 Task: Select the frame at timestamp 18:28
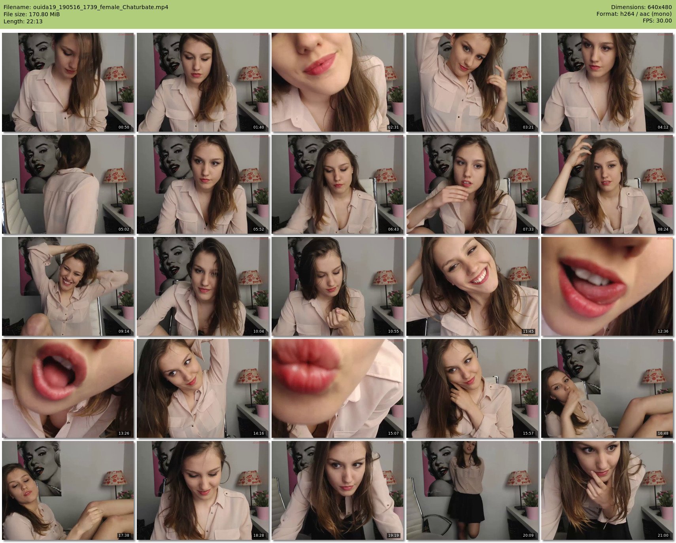click(x=203, y=490)
